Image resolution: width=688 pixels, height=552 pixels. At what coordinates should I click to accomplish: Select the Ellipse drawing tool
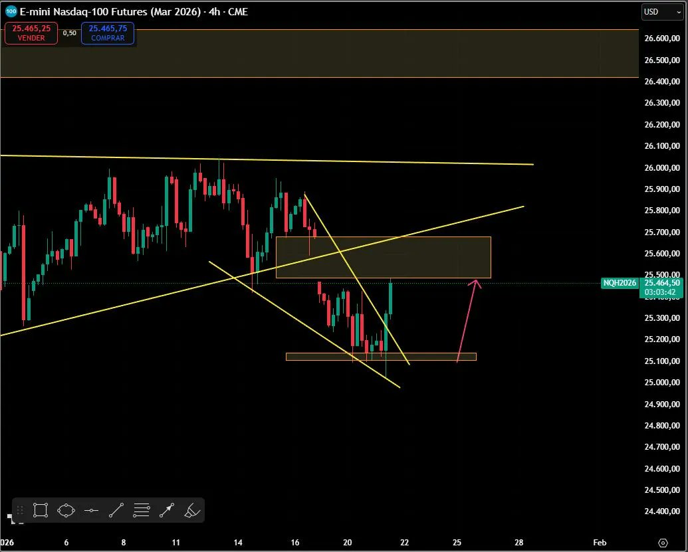pos(66,510)
